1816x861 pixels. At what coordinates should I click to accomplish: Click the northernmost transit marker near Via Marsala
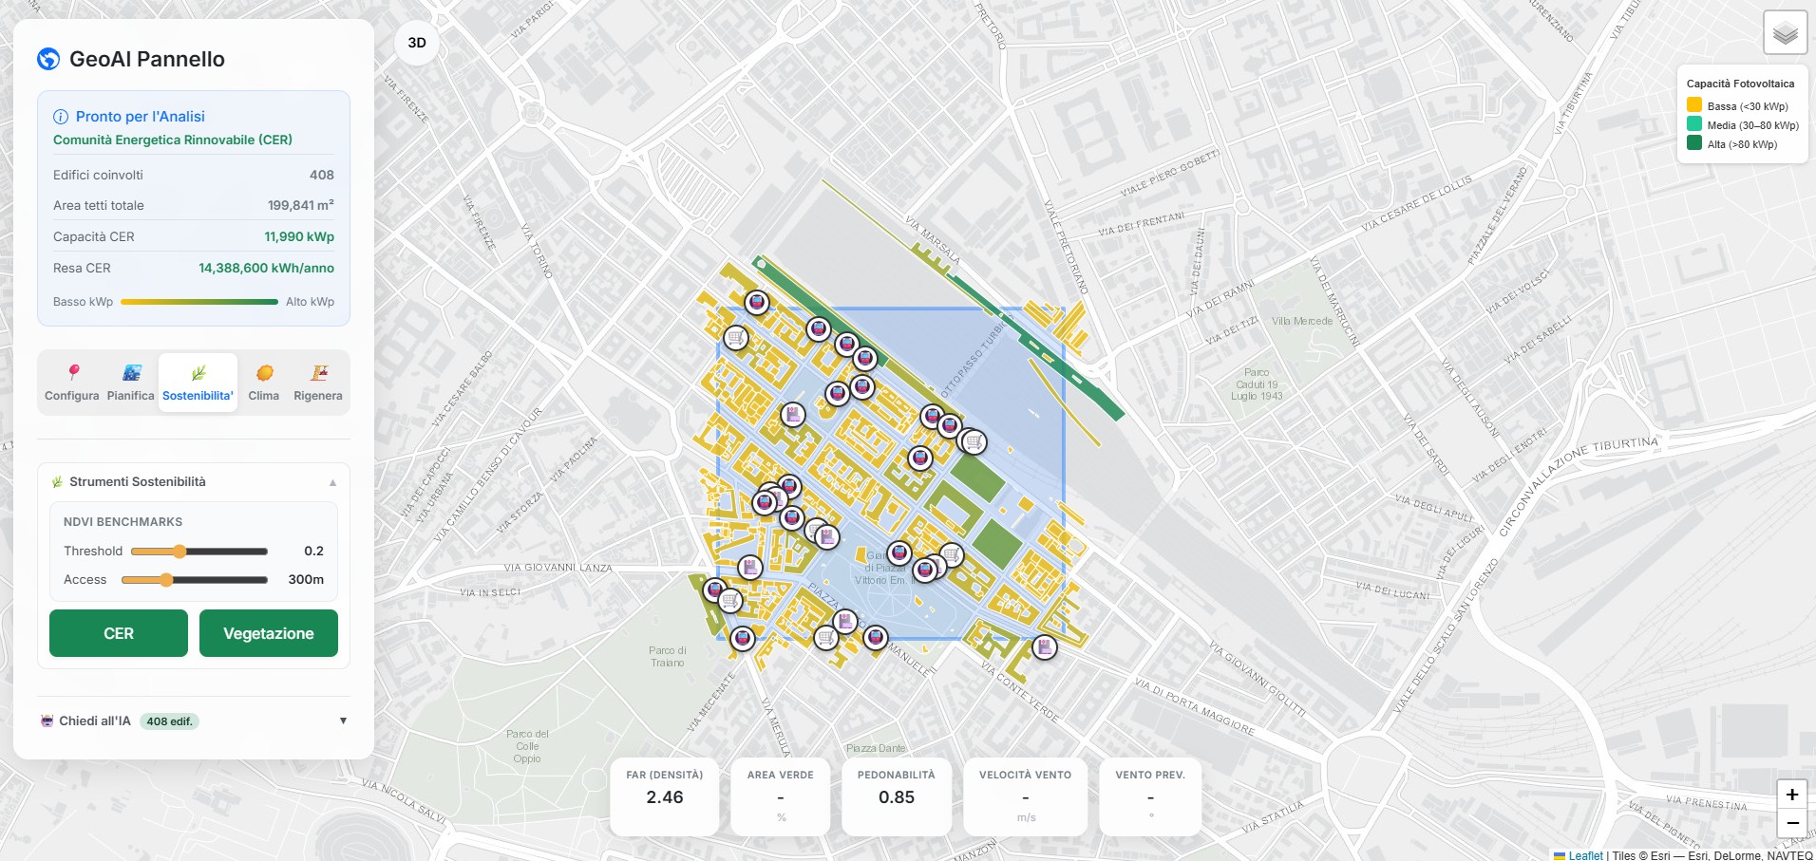pyautogui.click(x=757, y=303)
